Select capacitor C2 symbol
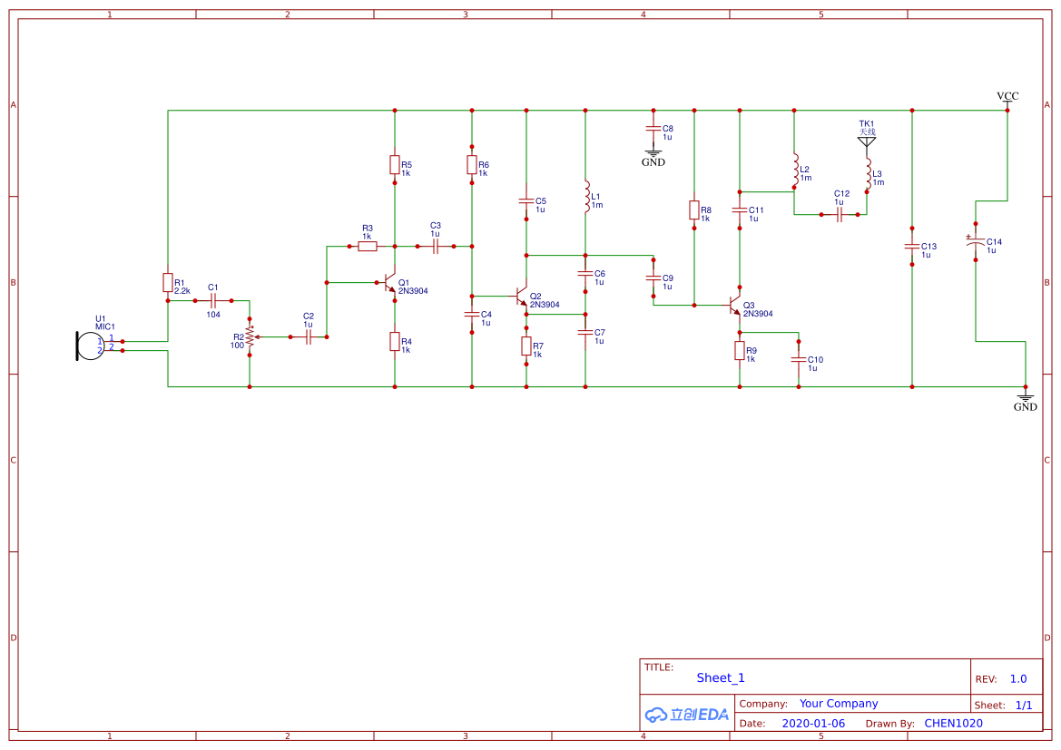 [309, 336]
